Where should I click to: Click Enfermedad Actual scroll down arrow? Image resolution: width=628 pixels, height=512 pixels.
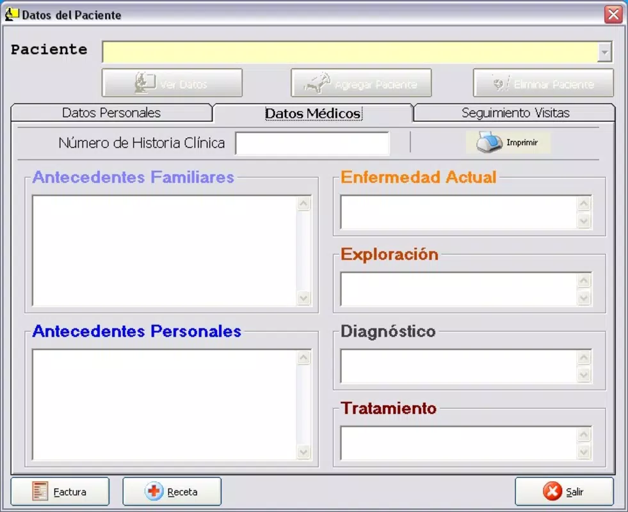tap(584, 221)
